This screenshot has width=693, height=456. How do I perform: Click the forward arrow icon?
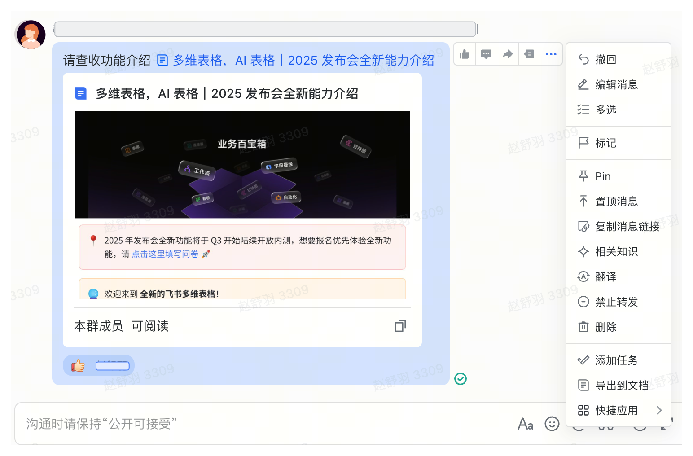(x=508, y=54)
